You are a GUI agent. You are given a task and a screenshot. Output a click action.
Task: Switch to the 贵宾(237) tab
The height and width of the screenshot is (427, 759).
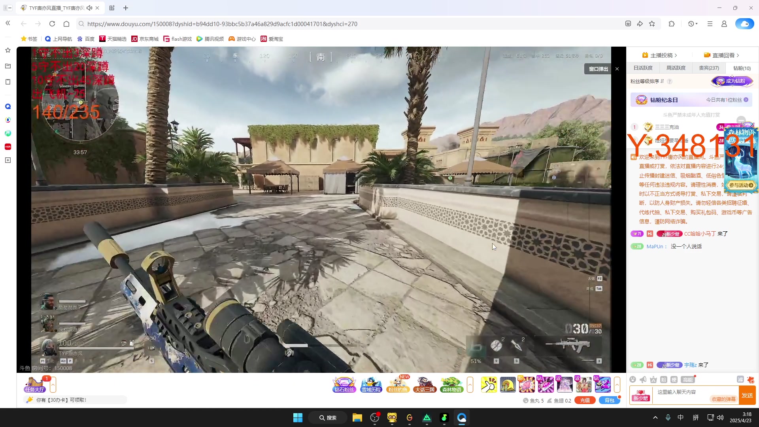pyautogui.click(x=709, y=68)
